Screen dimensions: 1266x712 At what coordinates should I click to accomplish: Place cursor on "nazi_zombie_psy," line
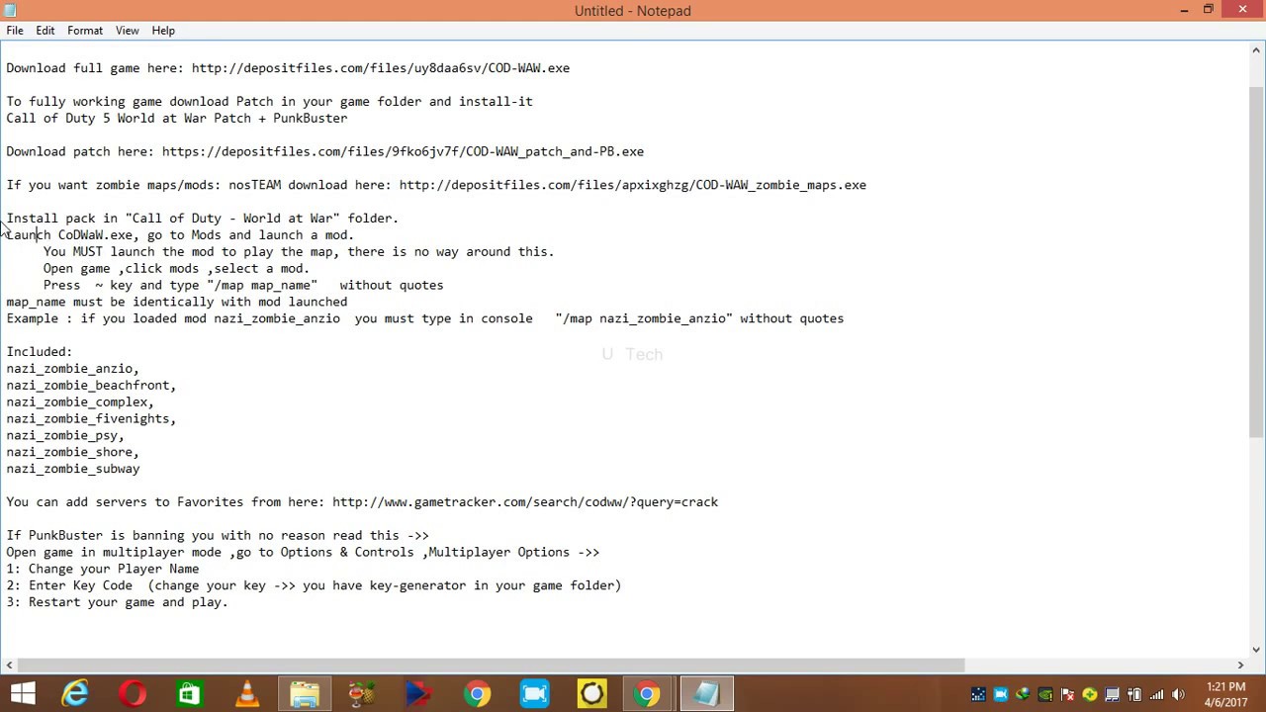tap(65, 436)
